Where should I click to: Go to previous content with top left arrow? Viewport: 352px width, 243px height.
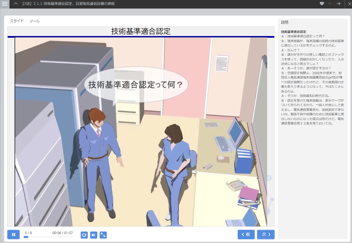330,4
